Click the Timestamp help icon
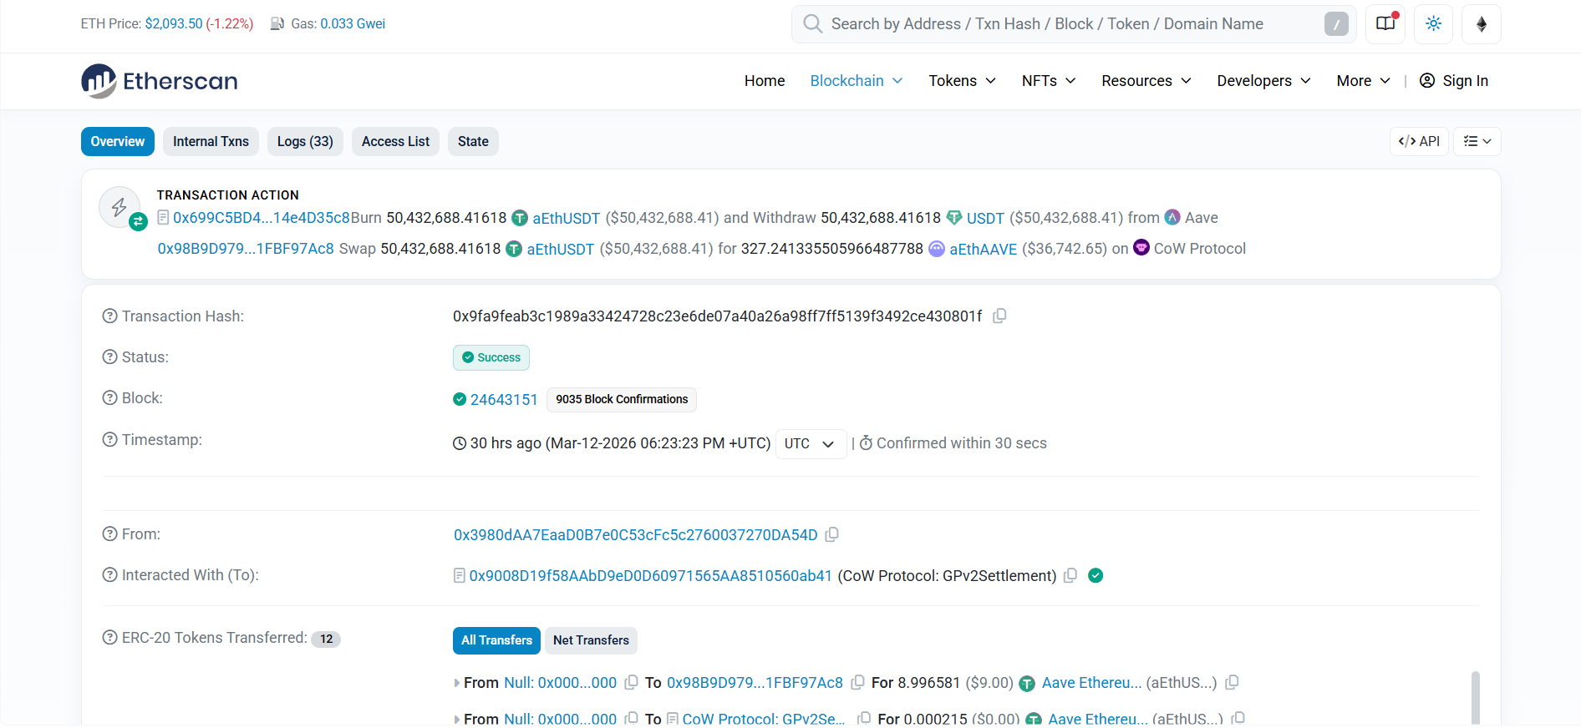The image size is (1581, 728). click(109, 439)
